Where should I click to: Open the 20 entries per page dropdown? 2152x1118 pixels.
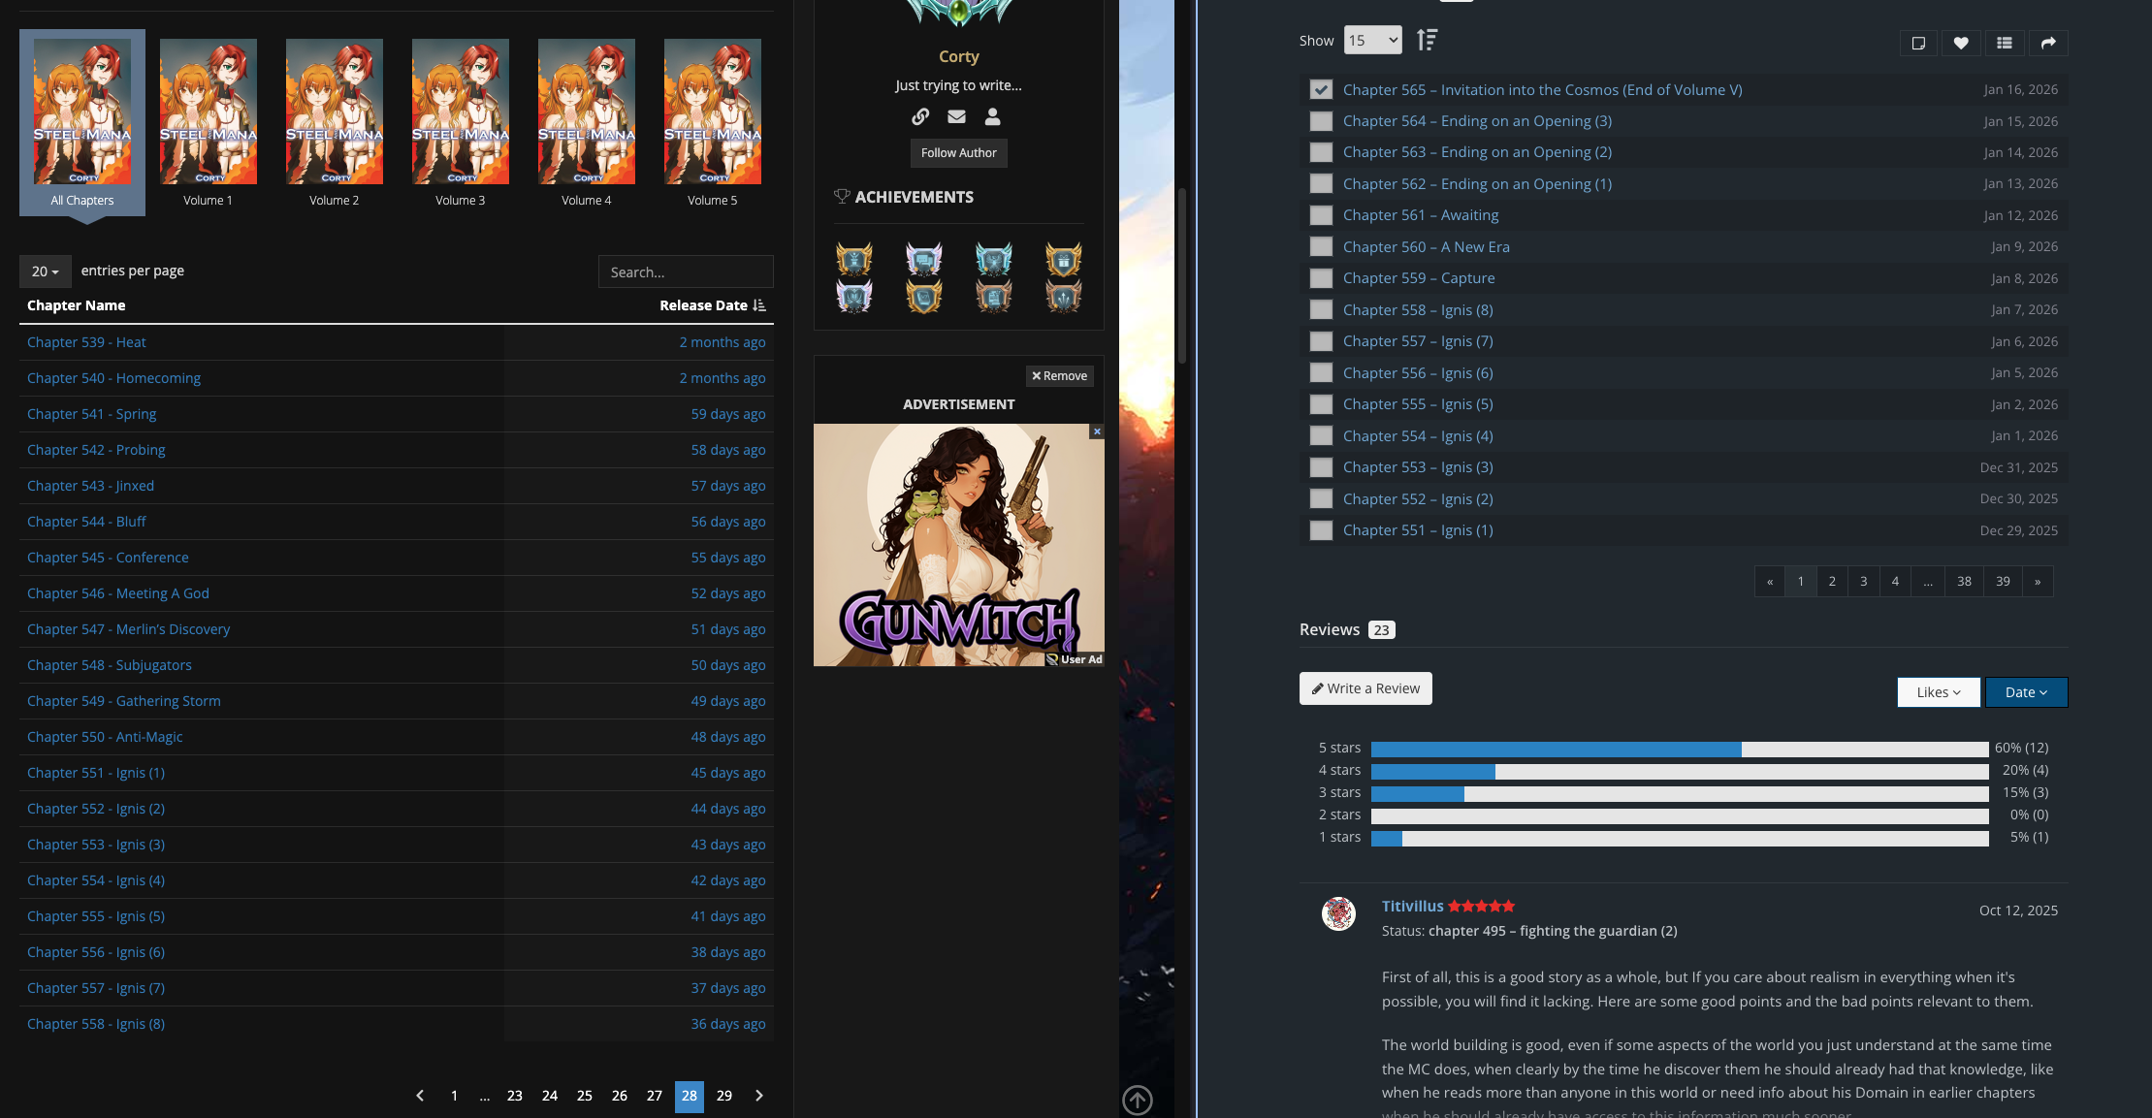pos(45,272)
